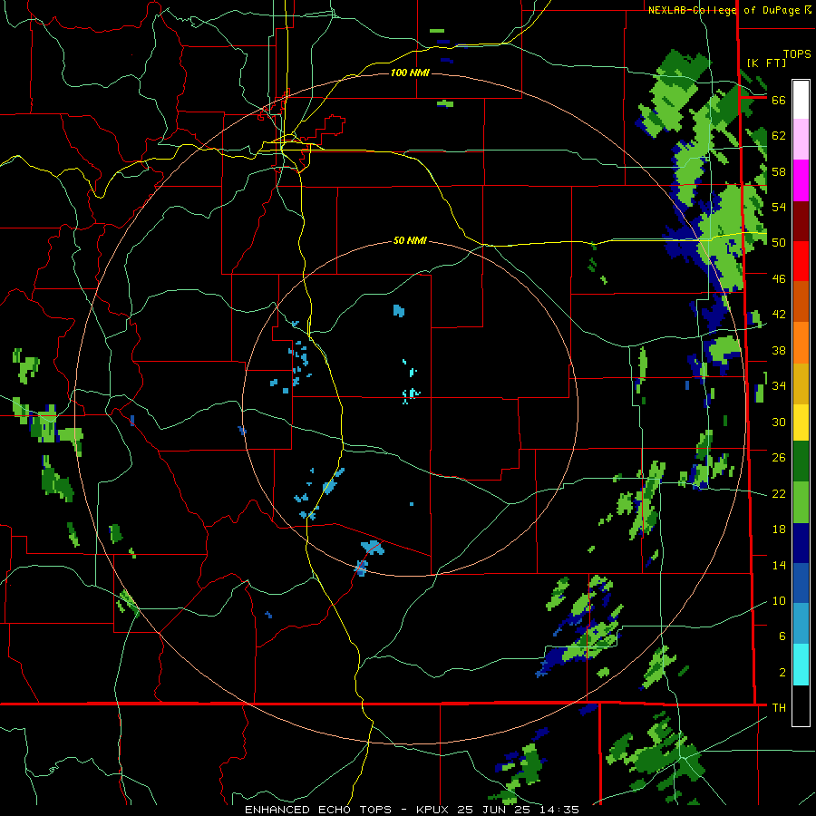816x816 pixels.
Task: Click the 18 legend scale number
Action: 779,529
